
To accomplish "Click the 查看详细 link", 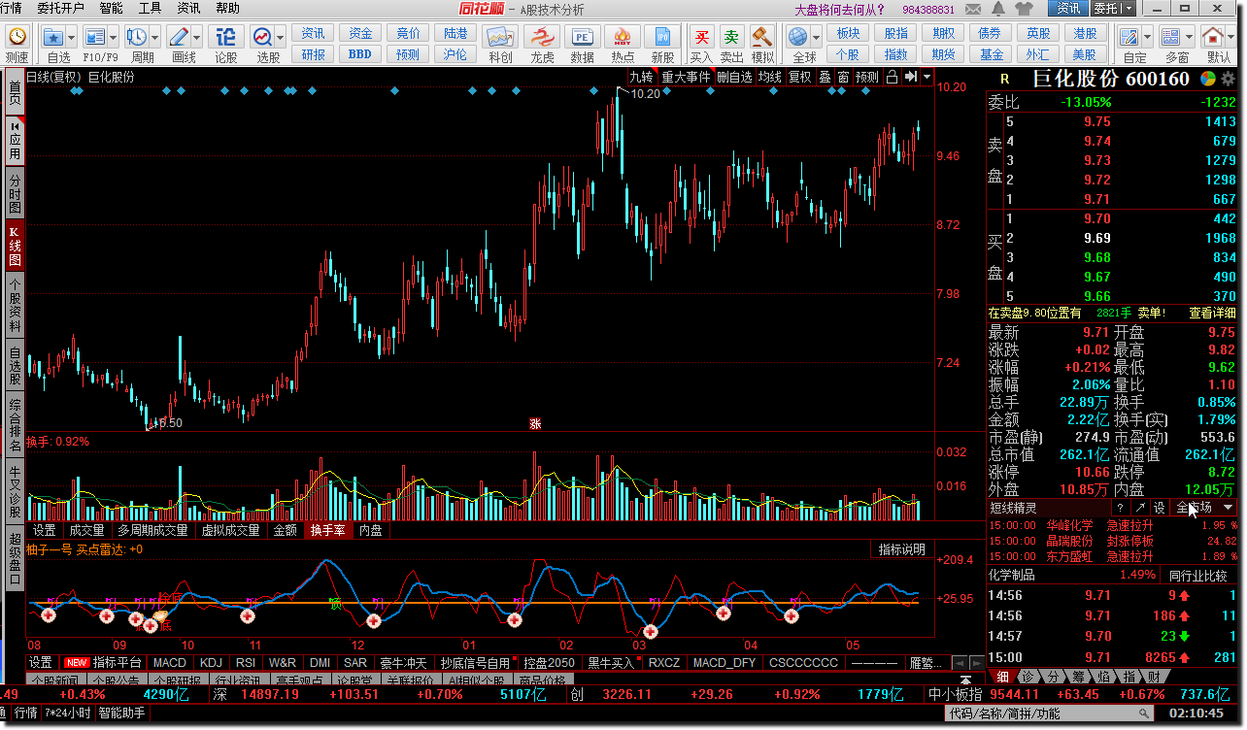I will (1212, 313).
